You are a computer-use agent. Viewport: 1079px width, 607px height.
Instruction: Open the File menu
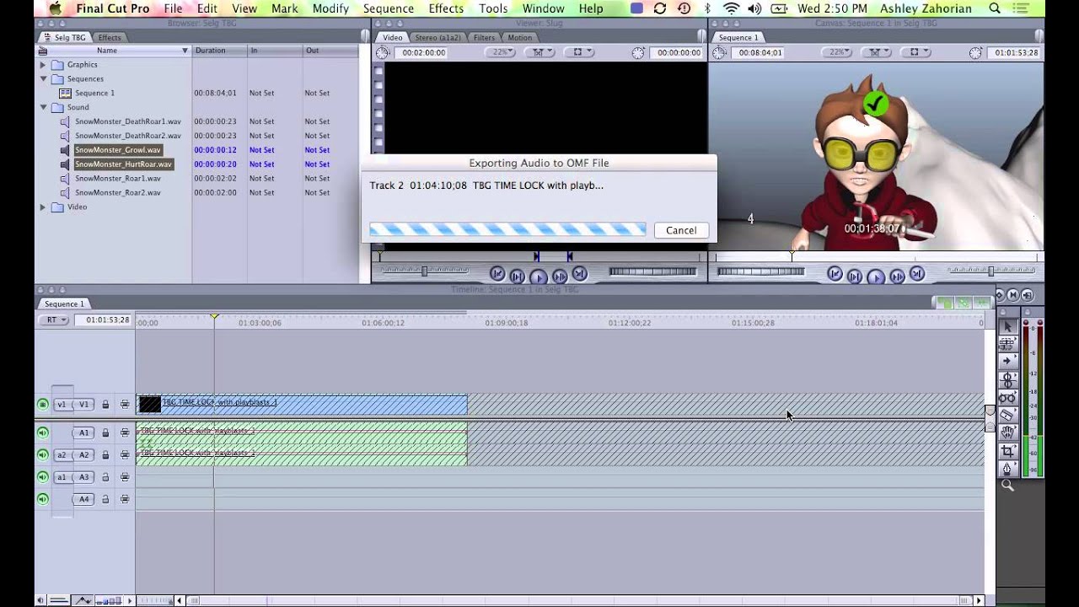tap(173, 8)
